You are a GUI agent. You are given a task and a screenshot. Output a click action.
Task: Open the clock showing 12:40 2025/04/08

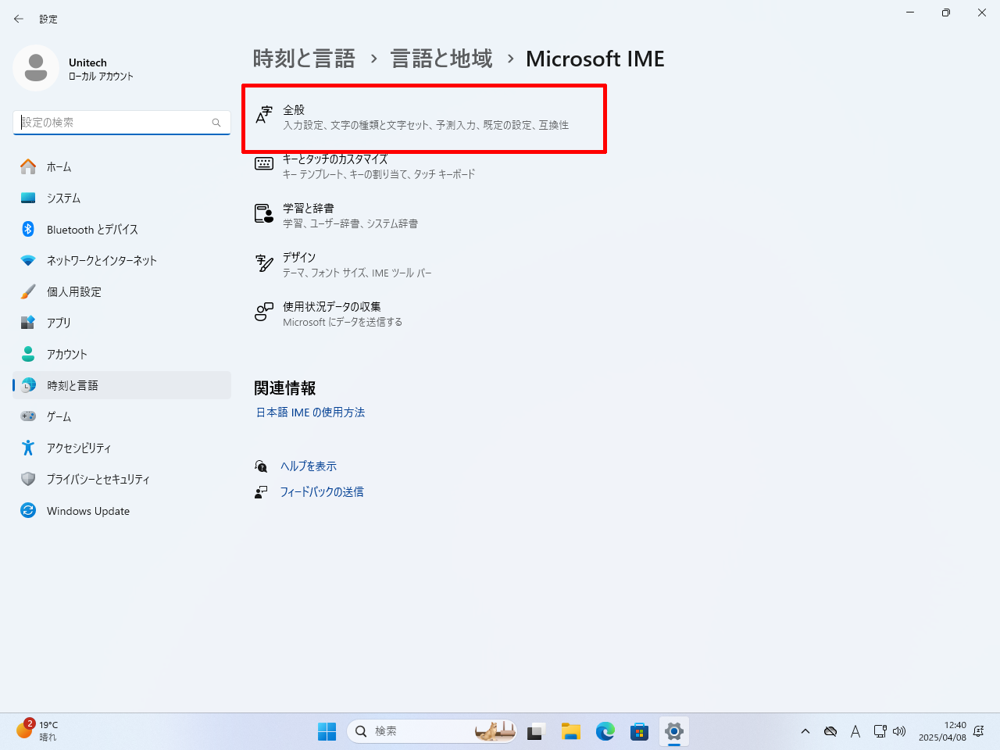click(x=942, y=731)
